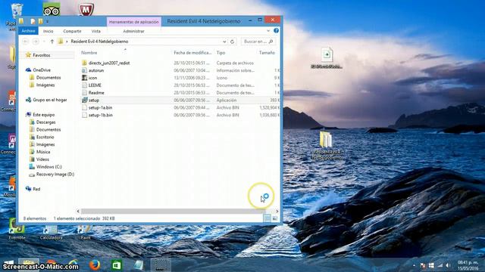Switch to details view layout icon
485x272 pixels.
pyautogui.click(x=267, y=218)
